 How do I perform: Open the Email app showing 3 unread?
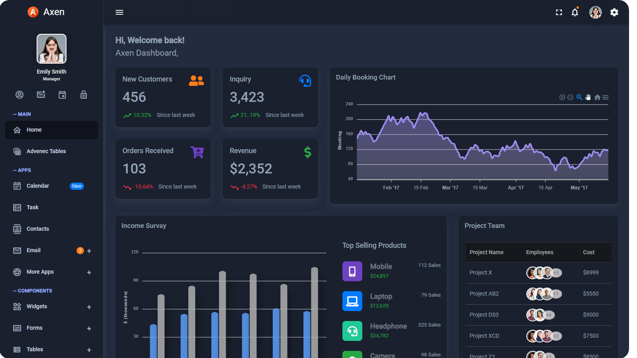pyautogui.click(x=33, y=250)
